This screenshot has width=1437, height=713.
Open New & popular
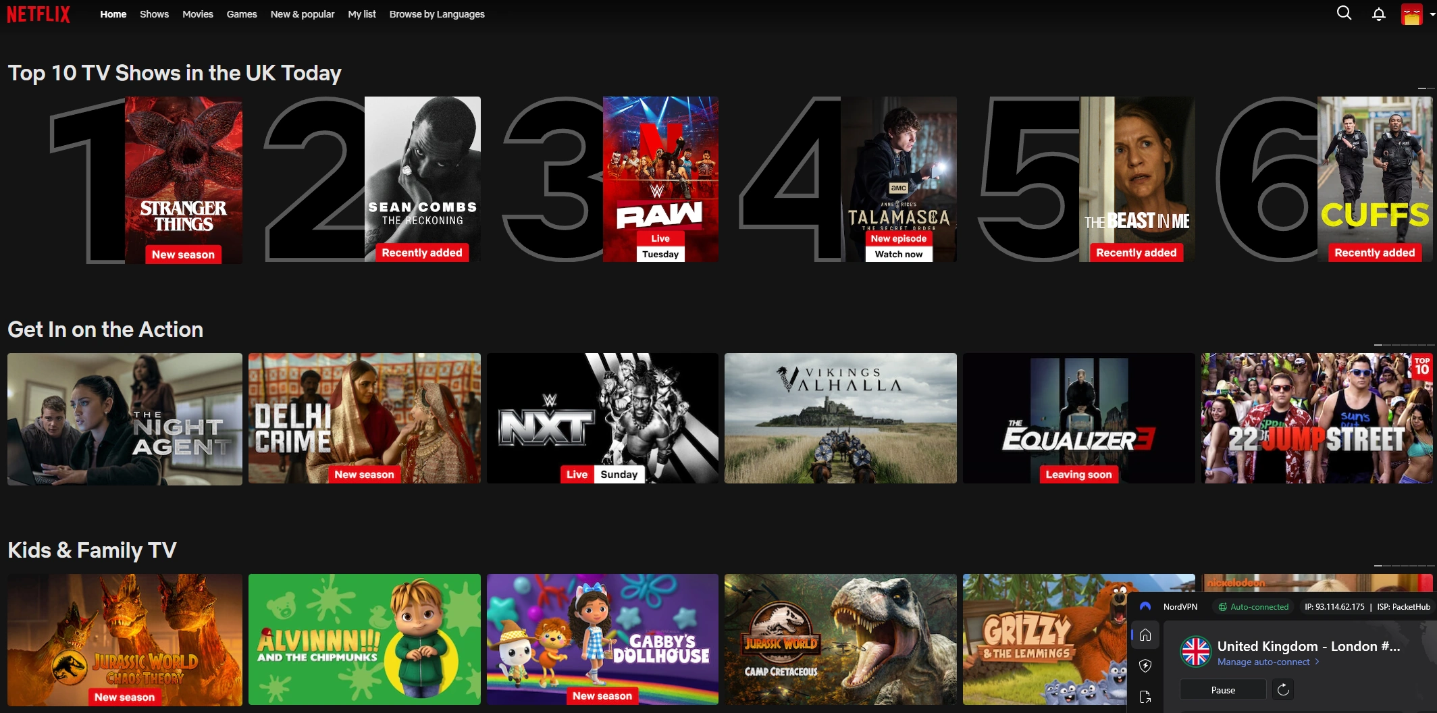click(303, 14)
